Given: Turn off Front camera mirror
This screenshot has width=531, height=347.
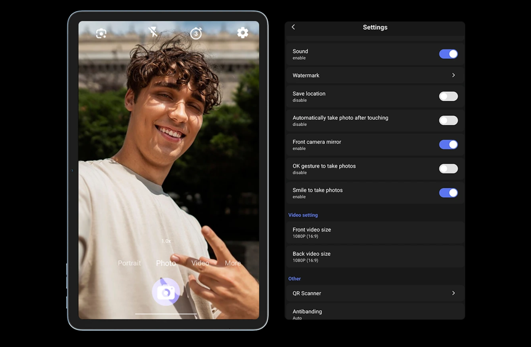Looking at the screenshot, I should (x=448, y=145).
